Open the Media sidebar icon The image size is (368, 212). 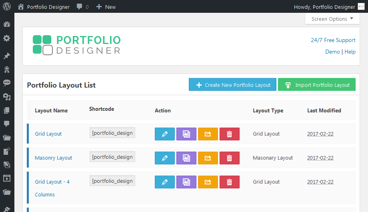pos(7,97)
